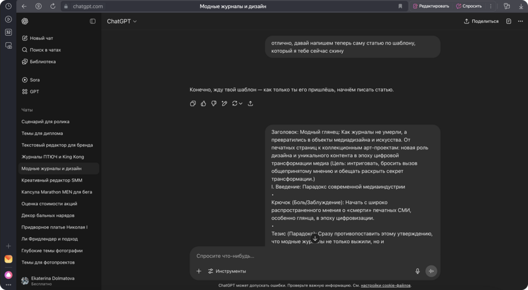Open the Темы для фотопроектов chat
The image size is (528, 290).
click(x=59, y=262)
